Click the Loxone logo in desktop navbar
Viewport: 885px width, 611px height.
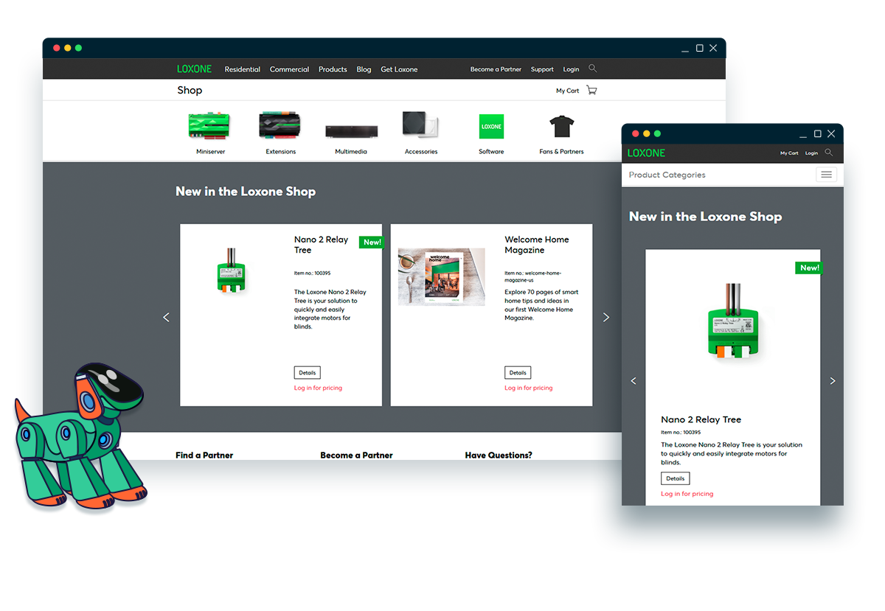pyautogui.click(x=194, y=69)
